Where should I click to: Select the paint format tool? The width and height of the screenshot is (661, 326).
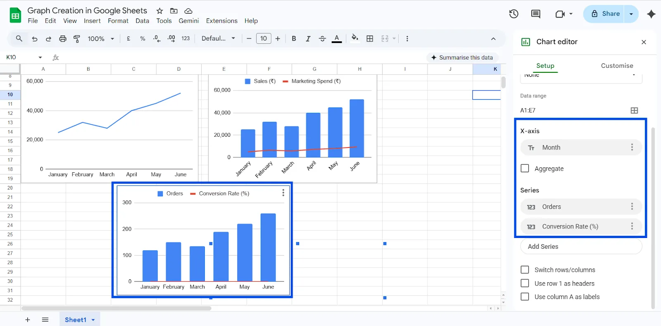[77, 38]
